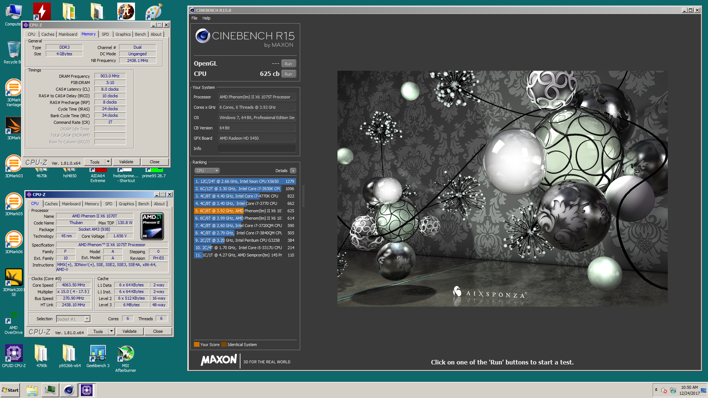
Task: Open CPUID CPU-Z desktop icon
Action: point(14,356)
